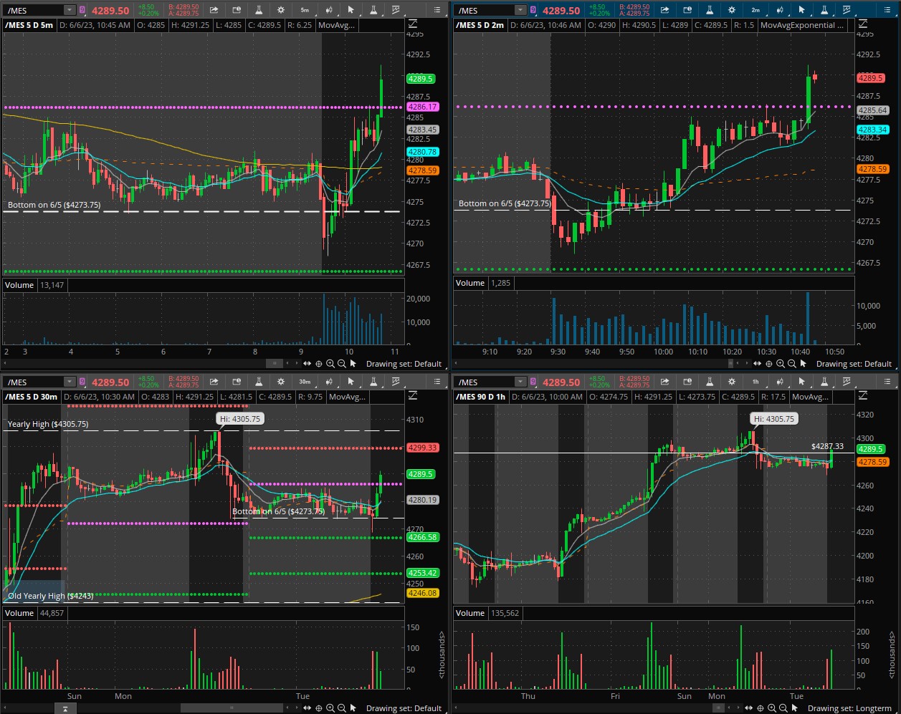901x714 pixels.
Task: Click price axis toggle icon in 1h chart
Action: [864, 396]
